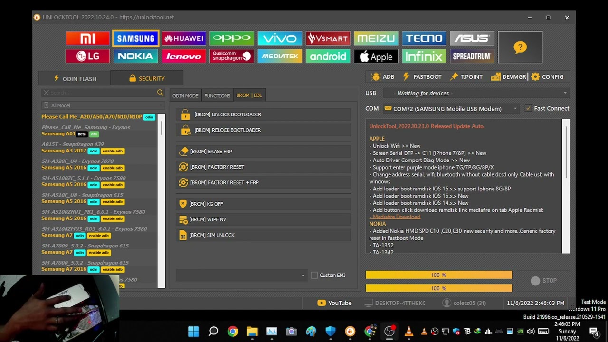Select Please Call Me_A20/A50/A70/N10/N10P model
Screen dimensions: 608x342
pyautogui.click(x=98, y=117)
